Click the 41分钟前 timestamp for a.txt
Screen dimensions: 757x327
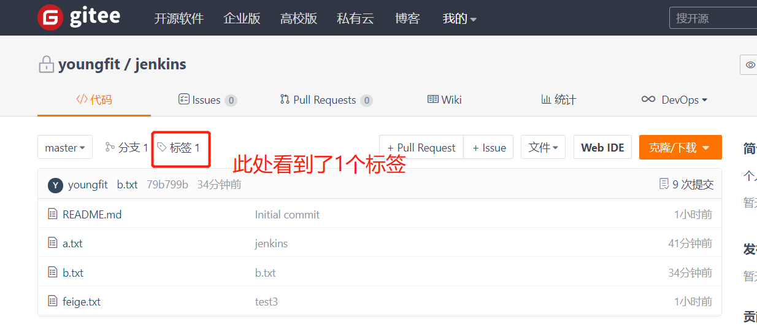[690, 243]
